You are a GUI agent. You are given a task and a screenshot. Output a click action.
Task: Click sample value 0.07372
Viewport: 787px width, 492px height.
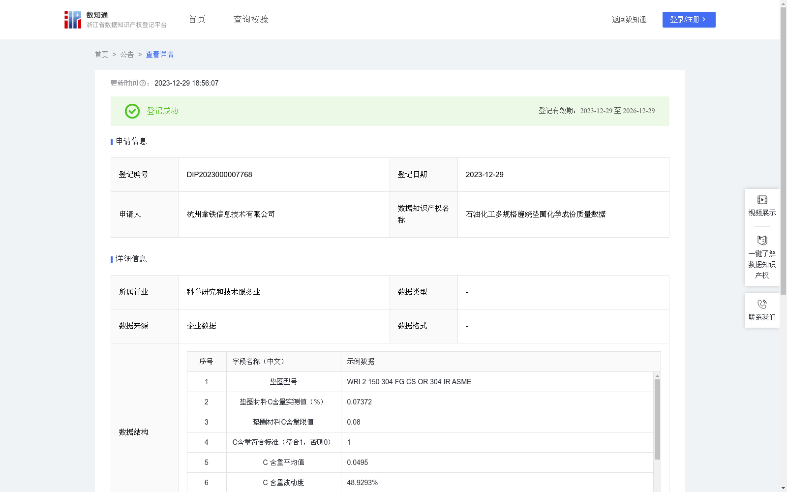tap(359, 402)
